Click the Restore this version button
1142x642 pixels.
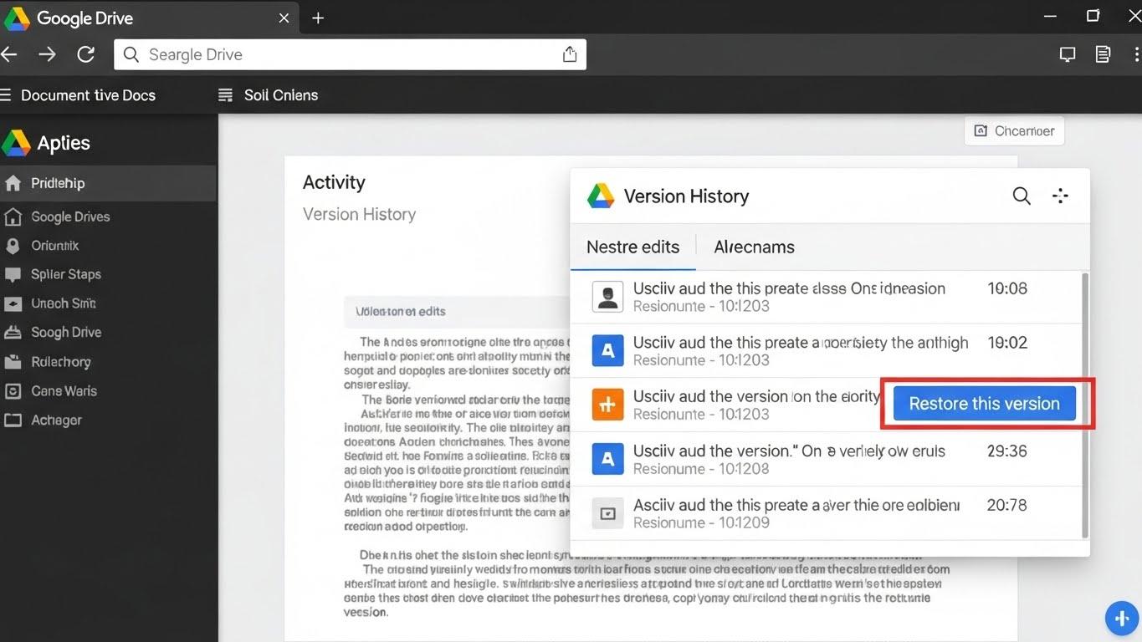pyautogui.click(x=983, y=403)
